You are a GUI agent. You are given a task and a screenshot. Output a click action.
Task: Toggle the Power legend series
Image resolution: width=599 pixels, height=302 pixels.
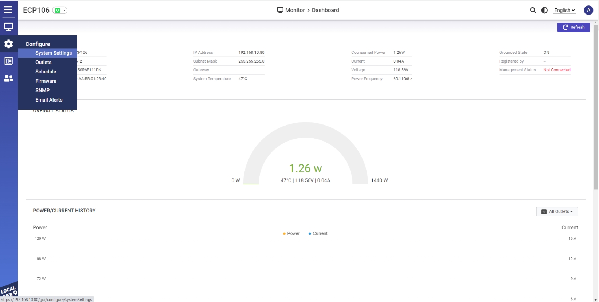pos(291,234)
